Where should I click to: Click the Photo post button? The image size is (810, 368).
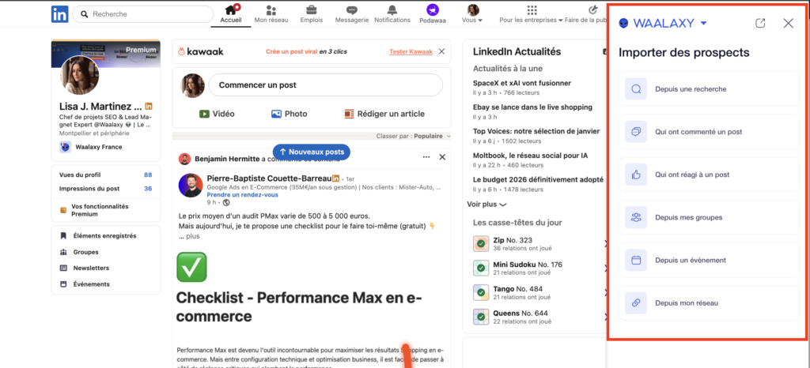tap(290, 114)
